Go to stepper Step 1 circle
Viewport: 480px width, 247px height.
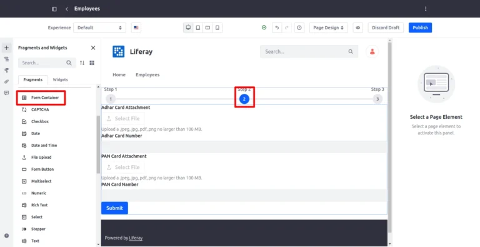click(x=111, y=99)
